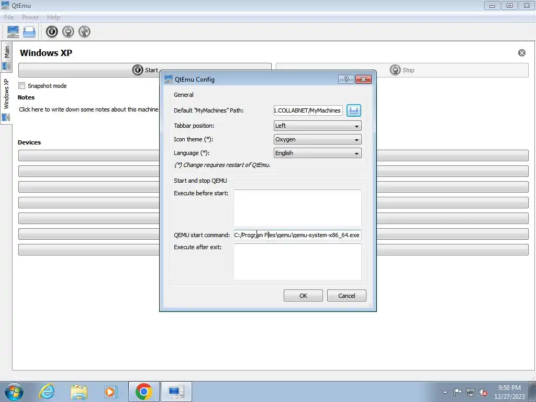This screenshot has height=402, width=536.
Task: Click the restart machine toolbar icon
Action: [84, 32]
